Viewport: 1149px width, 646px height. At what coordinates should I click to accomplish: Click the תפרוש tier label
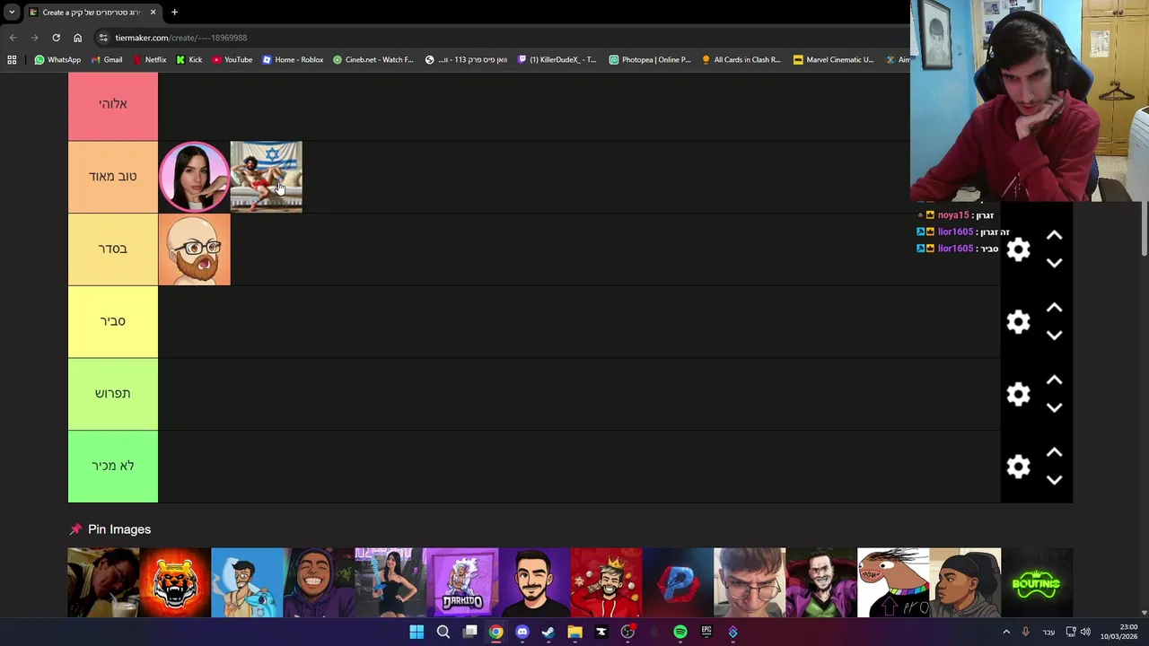[x=113, y=394]
